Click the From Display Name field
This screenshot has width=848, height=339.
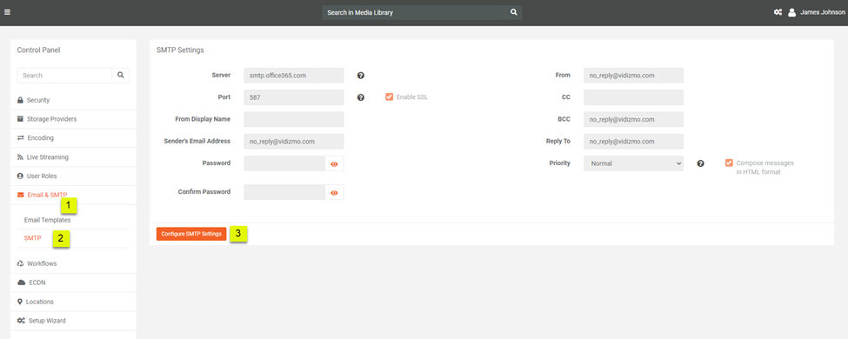[x=294, y=119]
